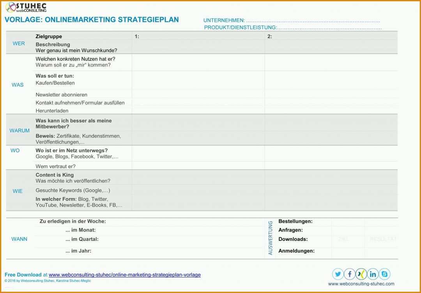
Task: Click the 'Anmeldungen:' label
Action: pyautogui.click(x=296, y=251)
